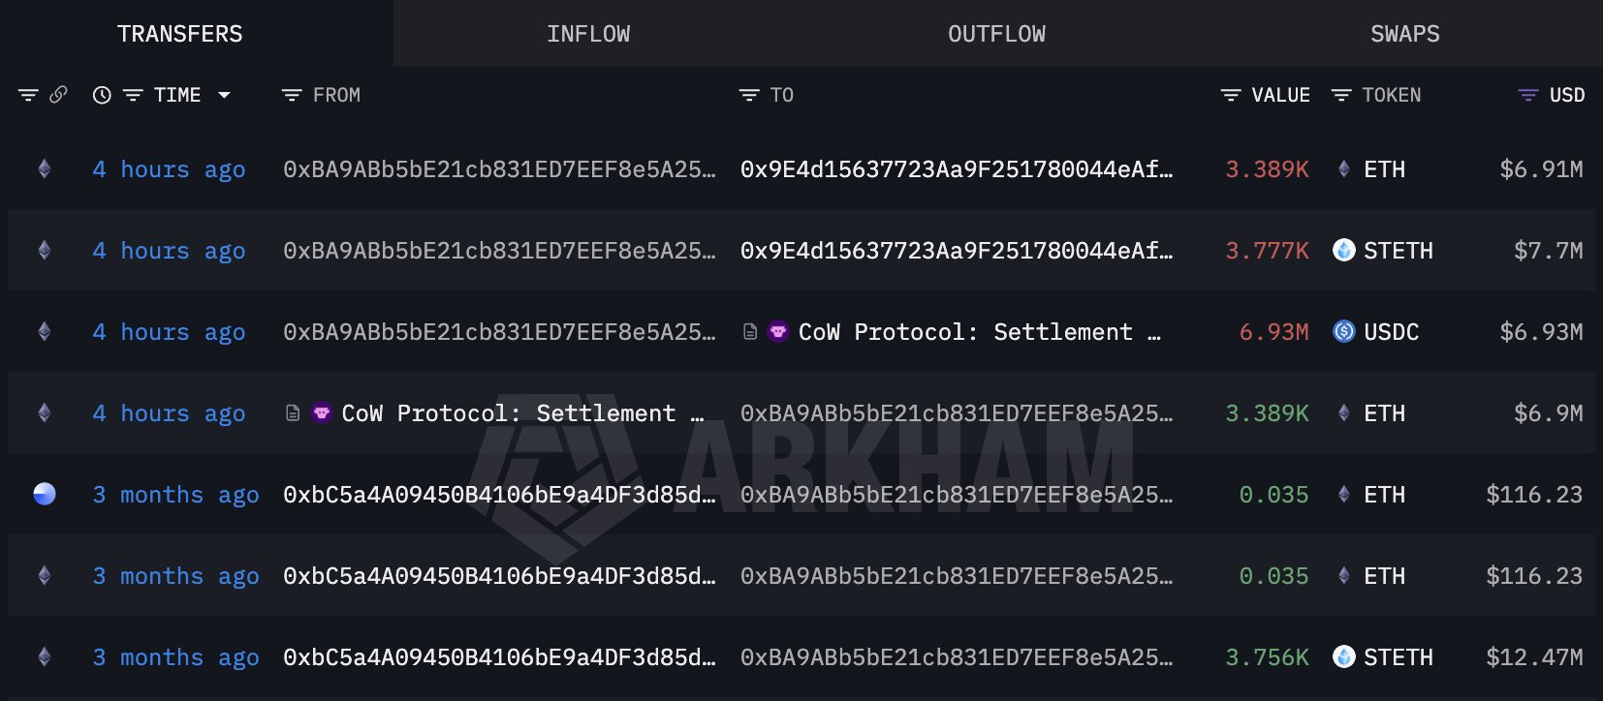Click the blue token circle on the 3 months ago row
The height and width of the screenshot is (701, 1603).
point(44,494)
